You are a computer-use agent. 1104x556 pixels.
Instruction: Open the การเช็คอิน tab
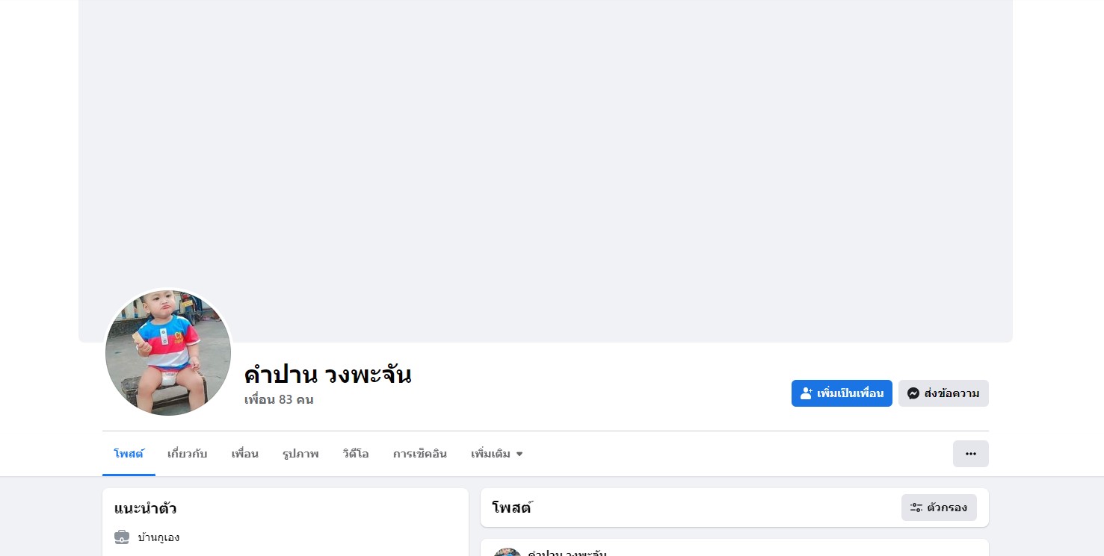click(419, 454)
